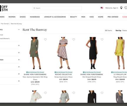This screenshot has width=127, height=106.
Task: Open the Sort by dropdown
Action: click(121, 31)
